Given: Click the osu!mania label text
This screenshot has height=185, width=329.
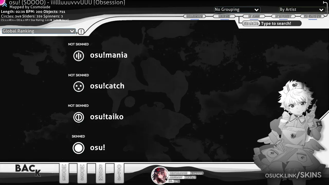Looking at the screenshot, I should click(x=109, y=55).
